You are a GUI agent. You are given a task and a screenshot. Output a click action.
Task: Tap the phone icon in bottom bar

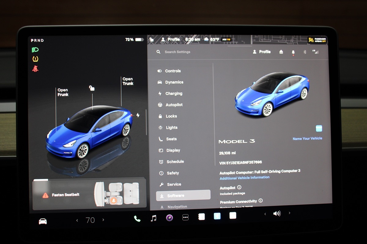(x=137, y=218)
